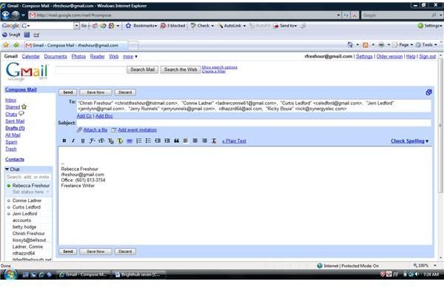Viewport: 444px width, 287px height.
Task: Insert a hyperlink via link icon
Action: point(129,141)
